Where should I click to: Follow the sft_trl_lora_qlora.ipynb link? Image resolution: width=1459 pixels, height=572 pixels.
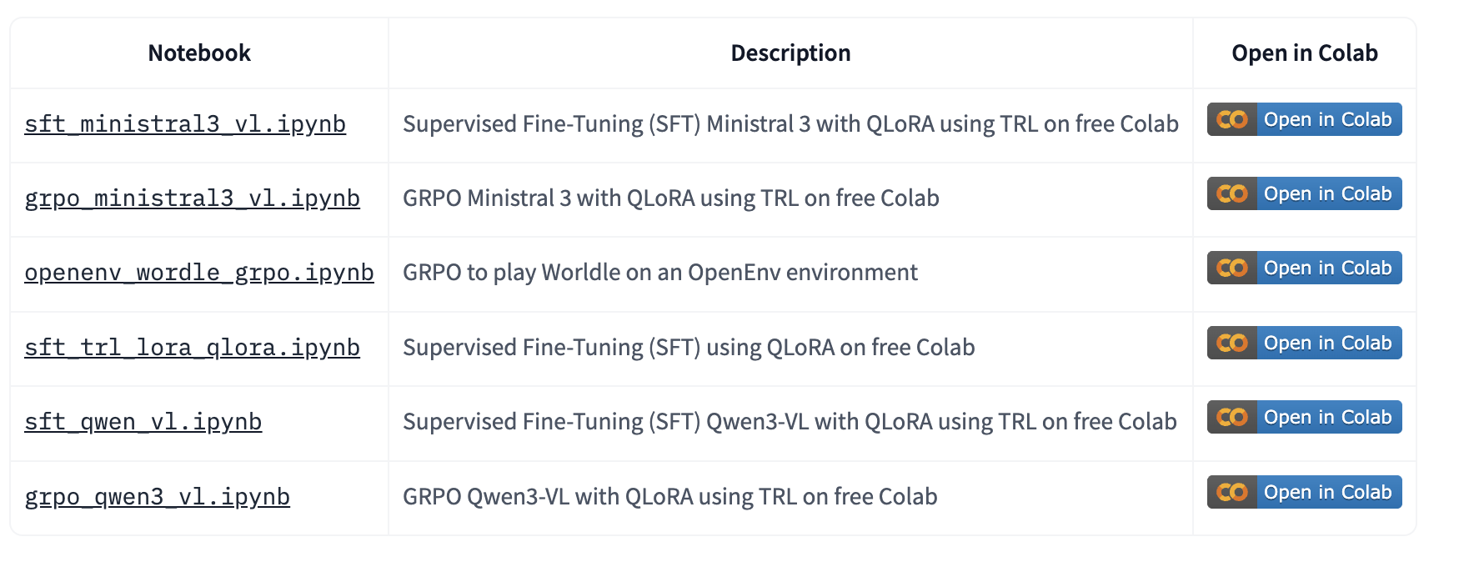tap(192, 348)
